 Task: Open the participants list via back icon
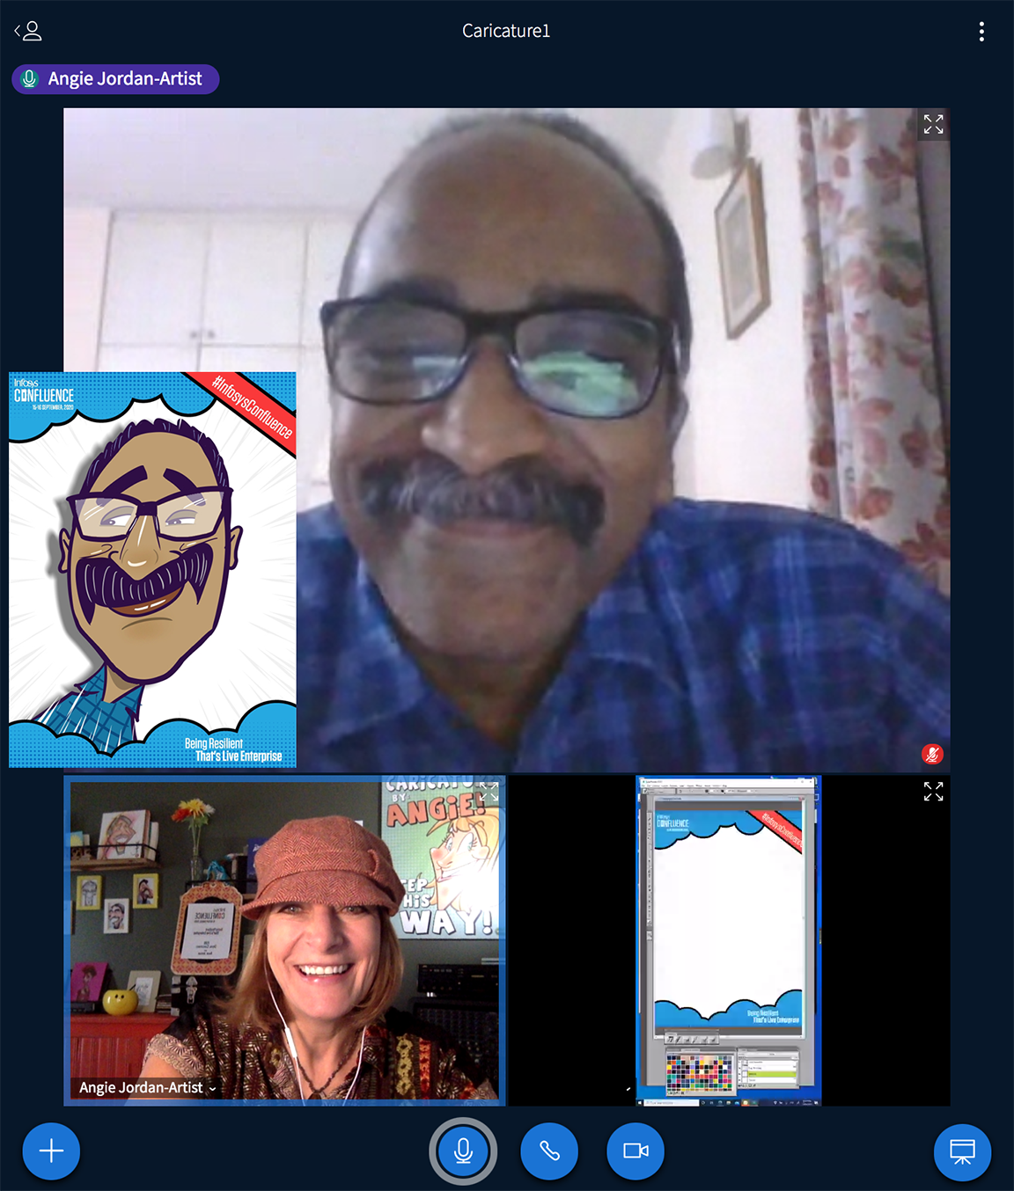coord(28,32)
